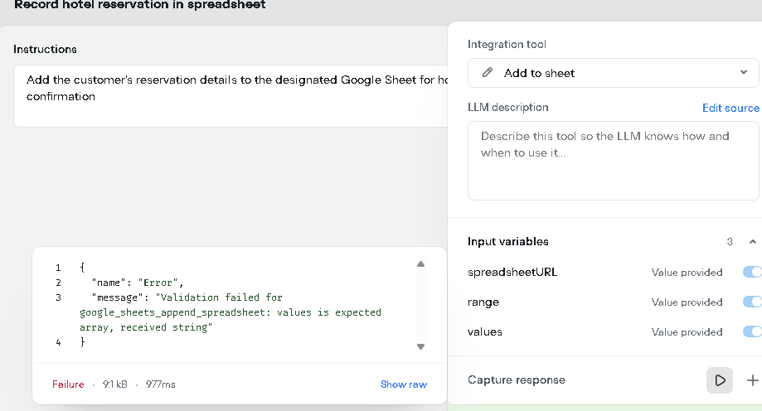Click the Capture response label
Viewport: 762px width, 411px height.
click(x=516, y=380)
